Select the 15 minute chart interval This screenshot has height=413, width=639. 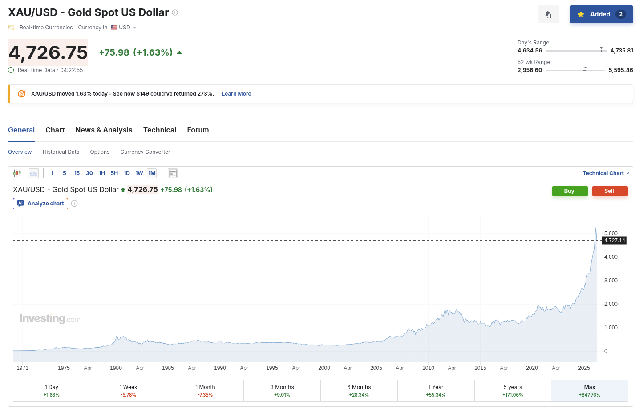(x=77, y=173)
